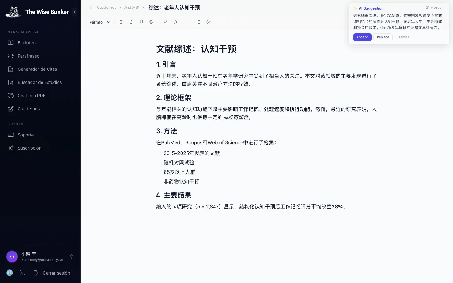Collapse the sidebar with the chevron
The height and width of the screenshot is (283, 453).
(75, 12)
